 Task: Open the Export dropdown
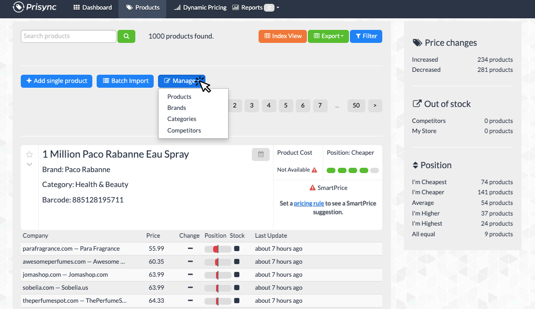tap(328, 36)
